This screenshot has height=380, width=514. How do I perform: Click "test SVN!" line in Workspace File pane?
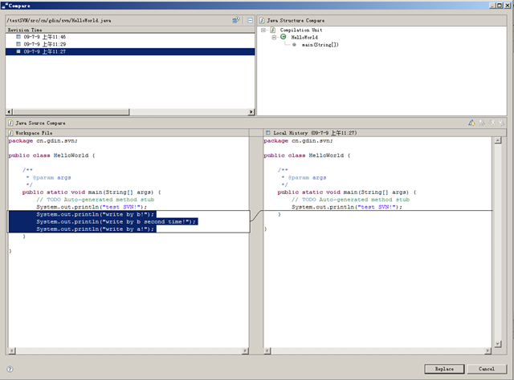(92, 207)
